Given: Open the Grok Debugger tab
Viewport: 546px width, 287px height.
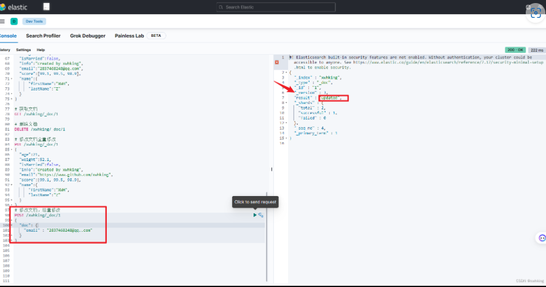Looking at the screenshot, I should pos(88,36).
